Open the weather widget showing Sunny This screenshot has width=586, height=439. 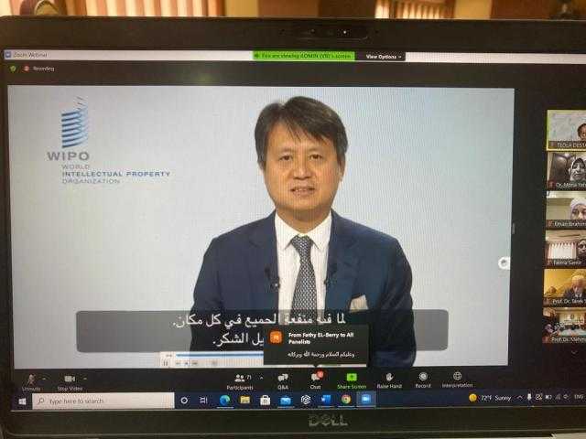point(490,398)
